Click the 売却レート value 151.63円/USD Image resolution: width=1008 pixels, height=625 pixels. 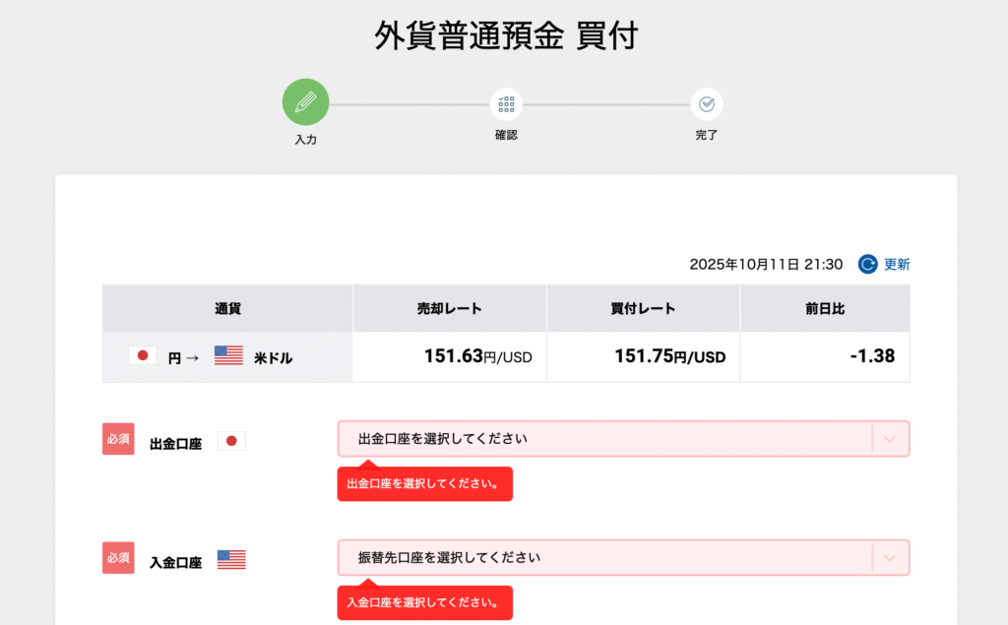click(477, 356)
